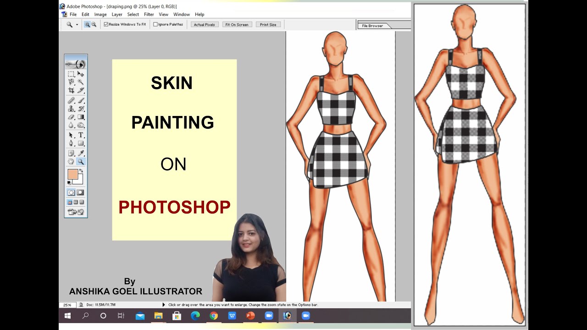This screenshot has width=587, height=330.
Task: Select the Path Selection arrow tool
Action: pyautogui.click(x=71, y=135)
